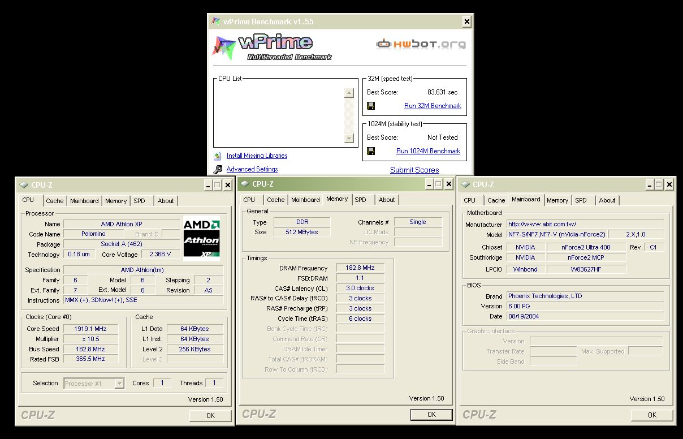Screen dimensions: 683x439
Task: Minimize the left CPU-Z window
Action: pyautogui.click(x=208, y=185)
